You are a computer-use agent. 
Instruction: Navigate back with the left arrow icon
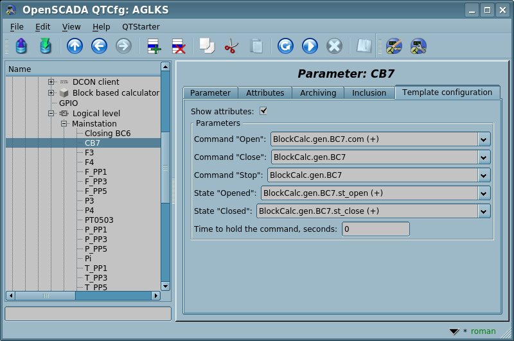(99, 46)
